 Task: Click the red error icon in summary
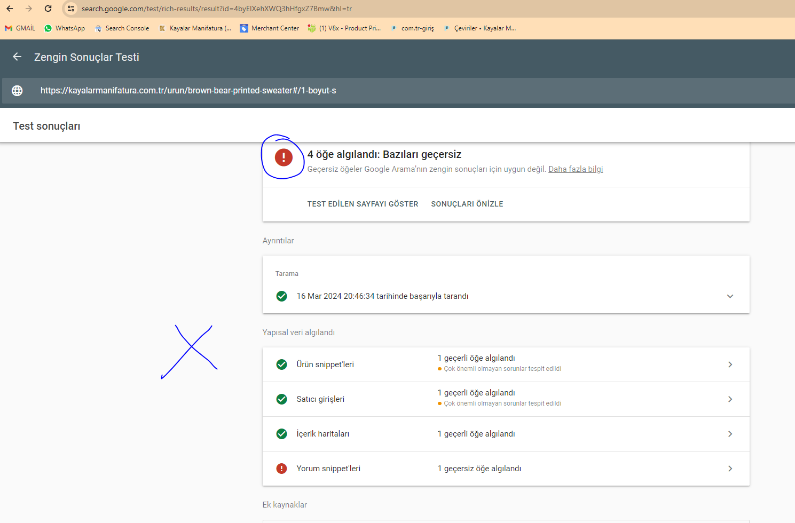(284, 157)
